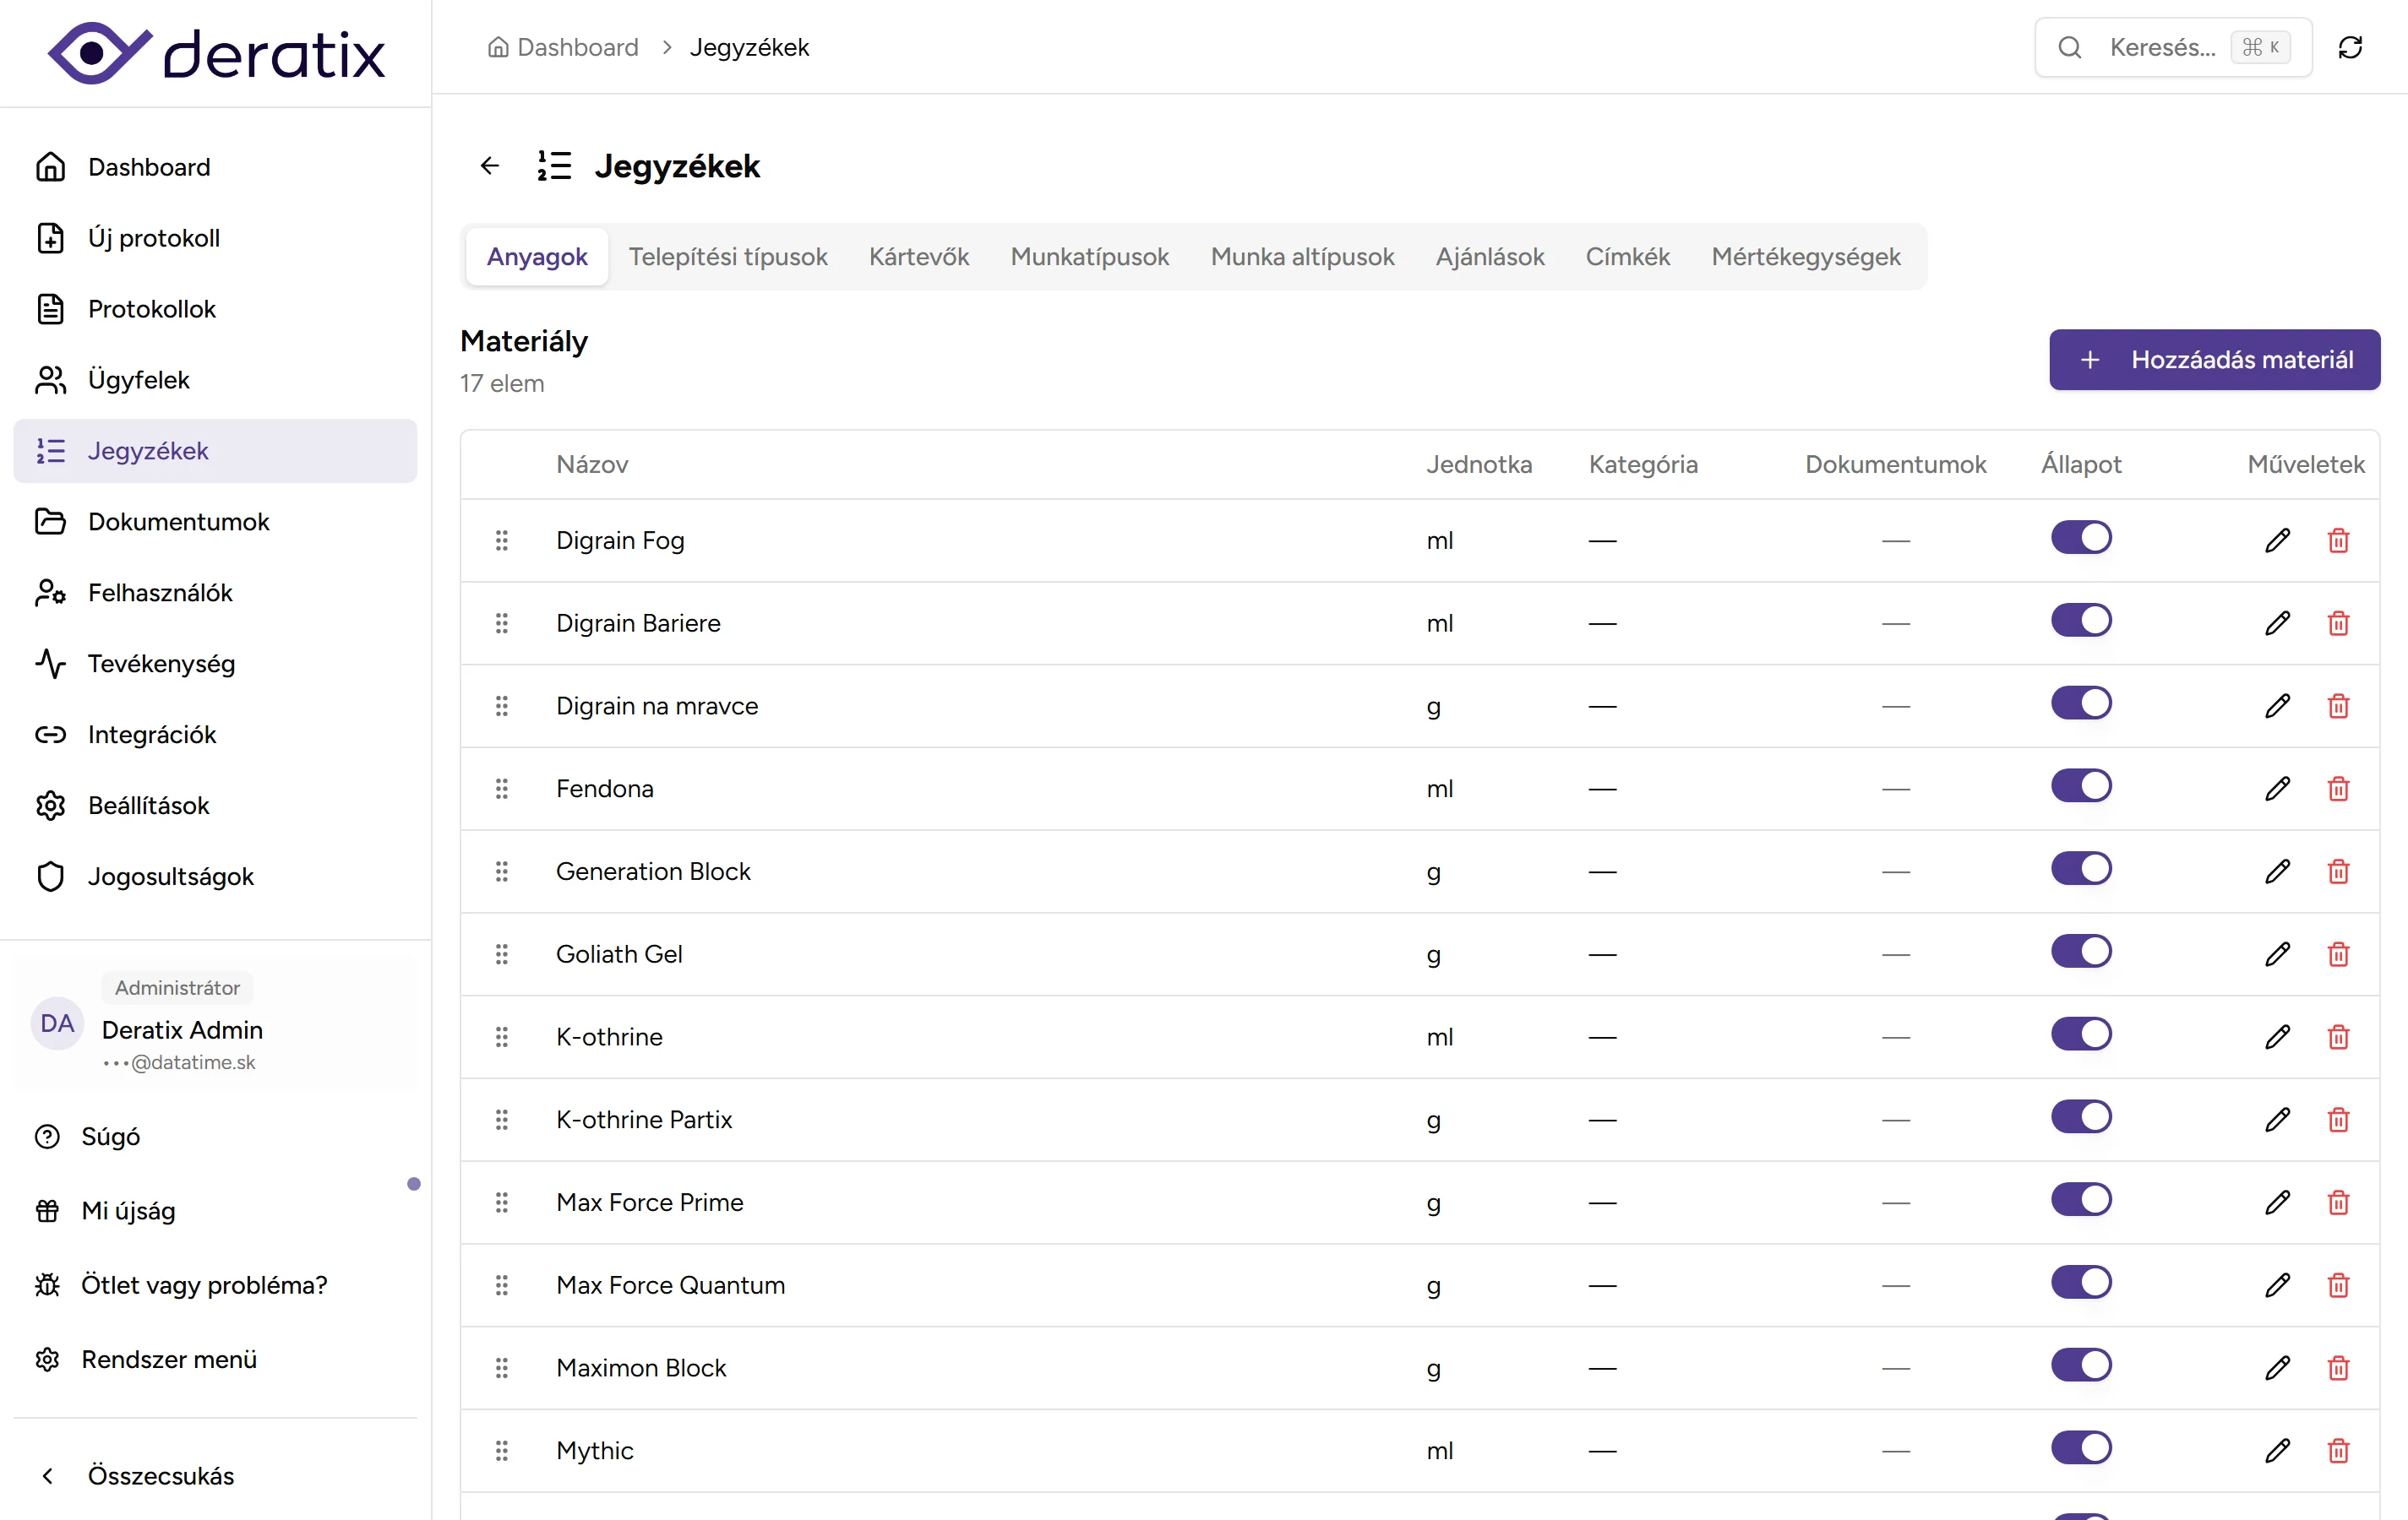
Task: Switch to the Kártevők tab
Action: coord(918,257)
